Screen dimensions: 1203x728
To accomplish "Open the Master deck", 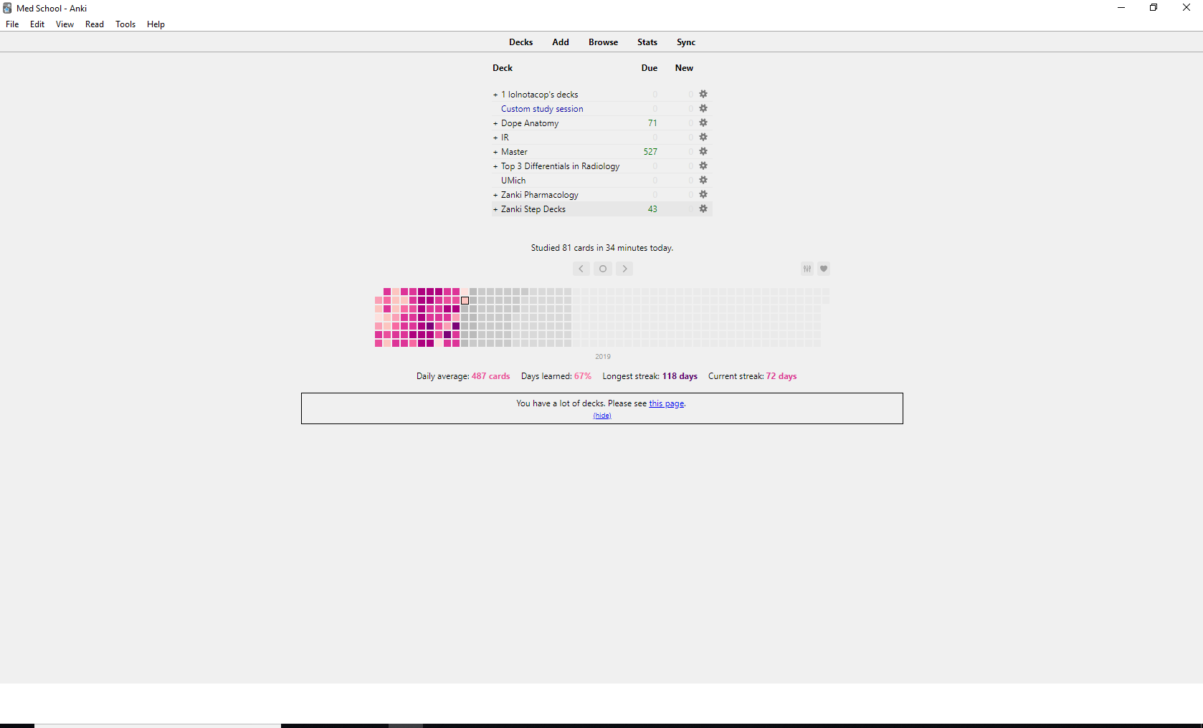I will [x=514, y=152].
